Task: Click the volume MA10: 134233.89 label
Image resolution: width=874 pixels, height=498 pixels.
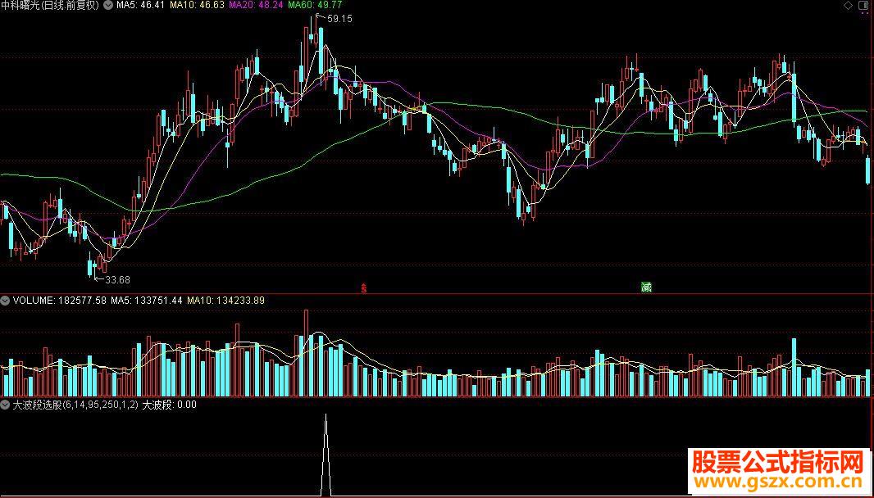Action: pyautogui.click(x=225, y=301)
